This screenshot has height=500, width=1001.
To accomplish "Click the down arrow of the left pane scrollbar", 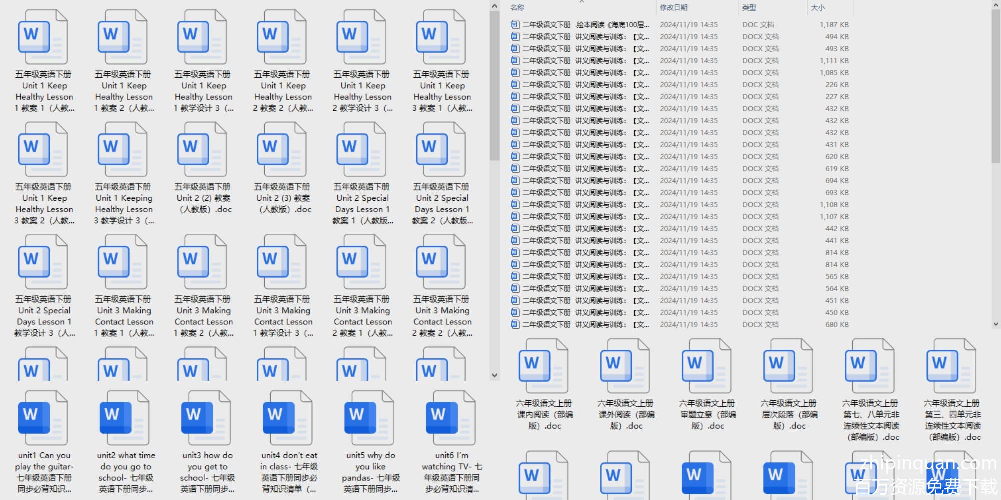I will (495, 375).
